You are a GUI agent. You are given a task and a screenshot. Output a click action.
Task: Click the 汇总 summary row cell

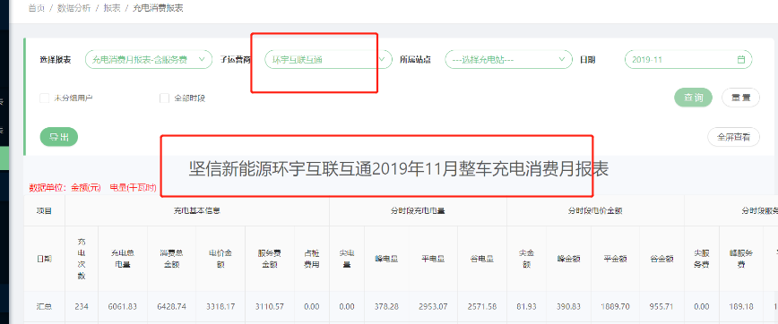click(x=44, y=307)
